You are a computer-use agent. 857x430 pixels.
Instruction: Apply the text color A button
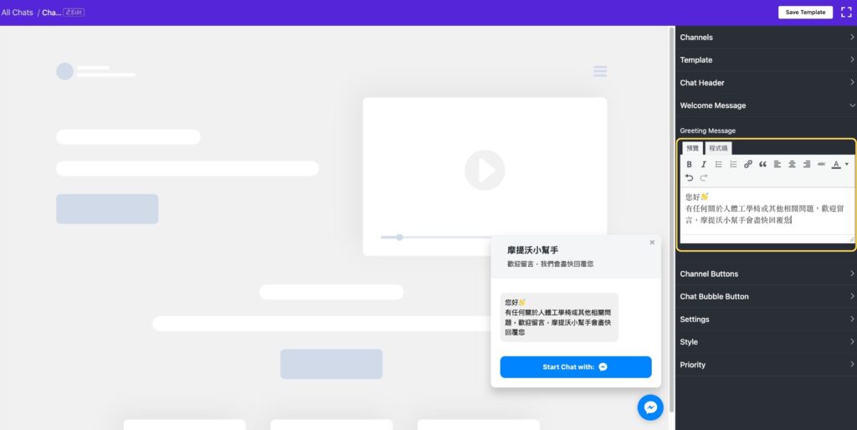[x=836, y=165]
